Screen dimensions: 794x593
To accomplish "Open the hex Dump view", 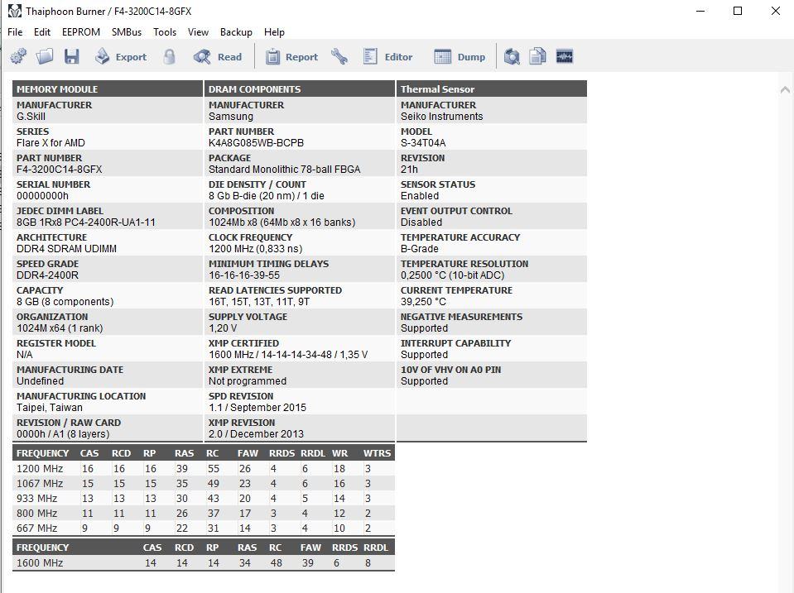I will click(460, 57).
